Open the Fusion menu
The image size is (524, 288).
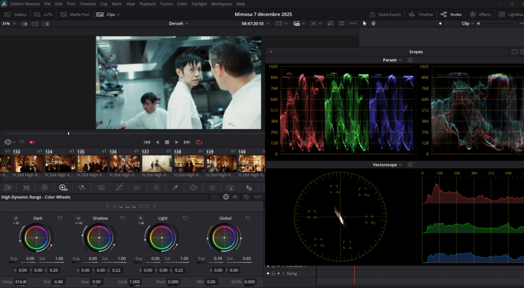(x=166, y=4)
